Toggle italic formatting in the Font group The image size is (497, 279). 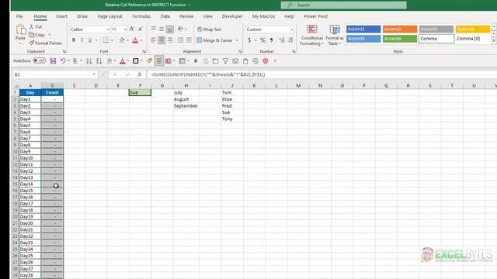pyautogui.click(x=82, y=40)
